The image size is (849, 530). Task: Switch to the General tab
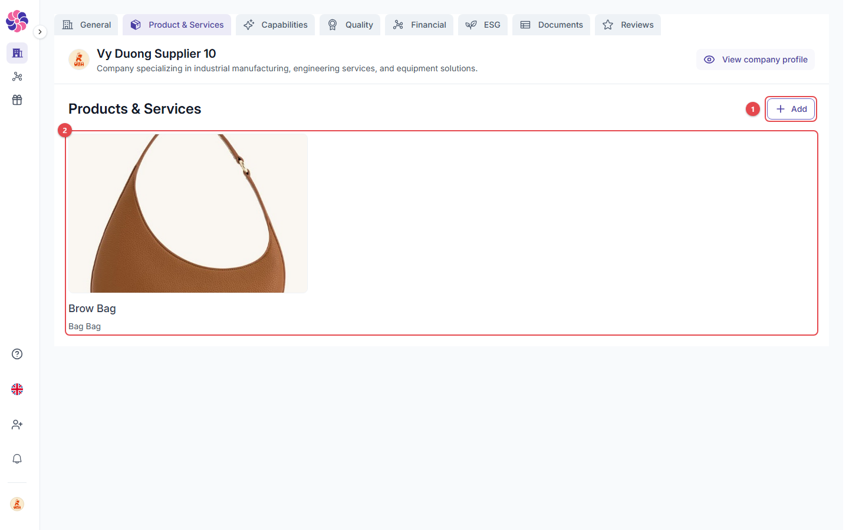(87, 25)
